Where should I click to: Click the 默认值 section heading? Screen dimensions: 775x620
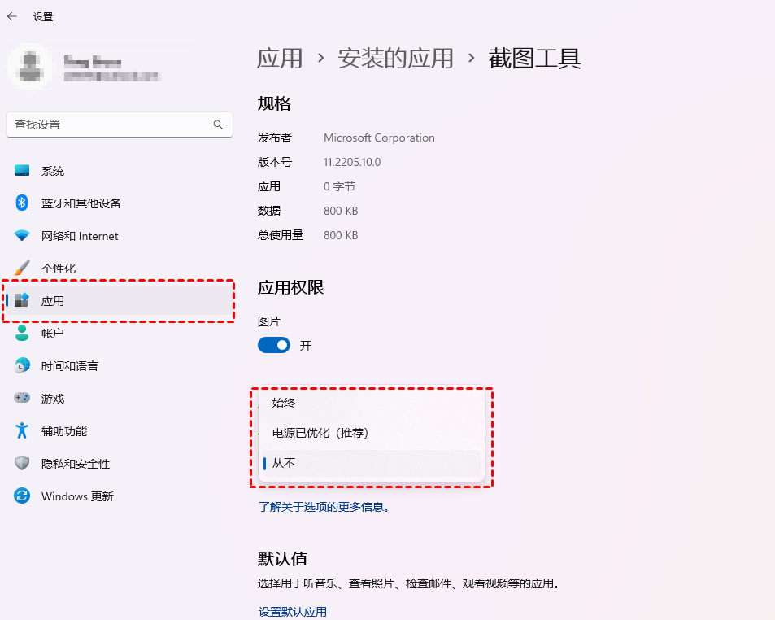[x=282, y=559]
